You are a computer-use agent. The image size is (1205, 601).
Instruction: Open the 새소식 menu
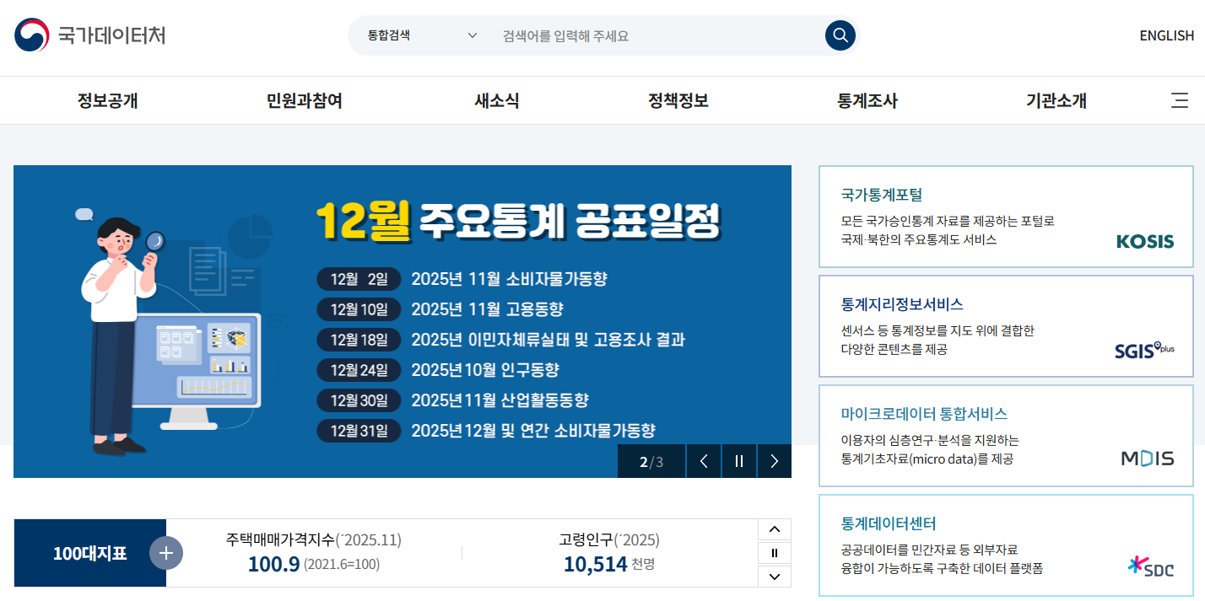click(497, 100)
